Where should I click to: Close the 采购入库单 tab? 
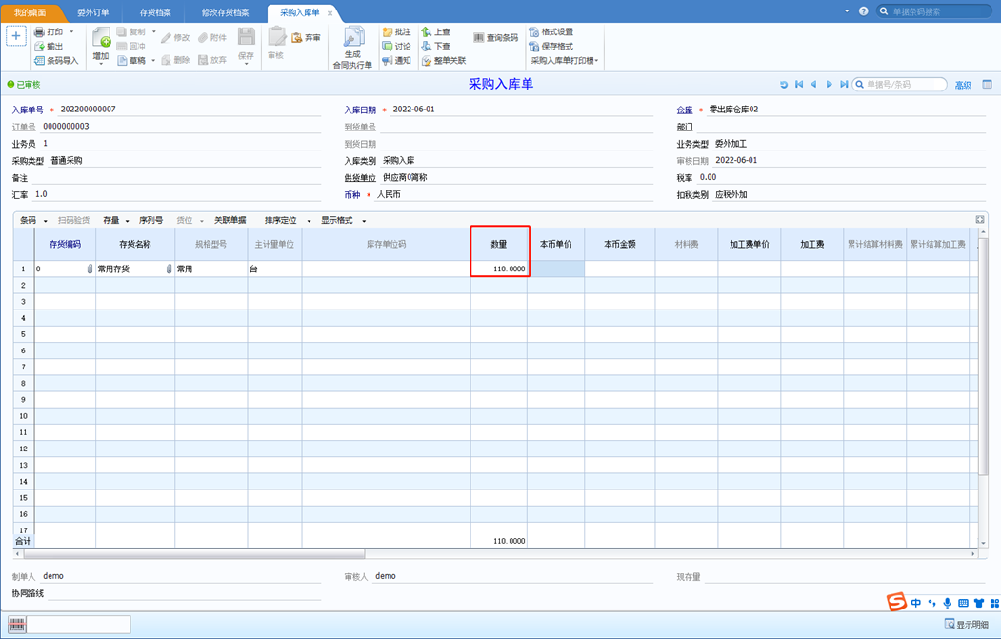tap(330, 13)
